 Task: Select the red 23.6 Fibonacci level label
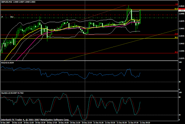pos(176,34)
